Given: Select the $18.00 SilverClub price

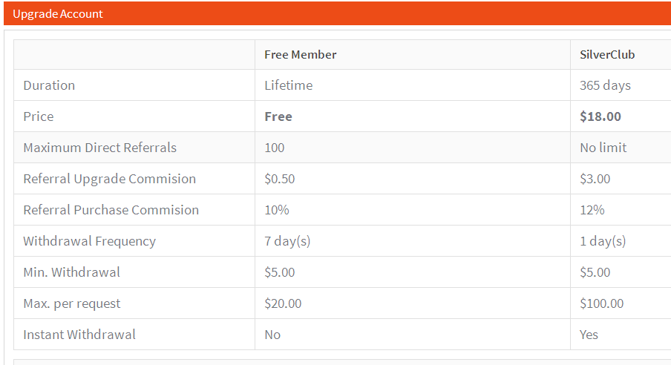Looking at the screenshot, I should pos(600,116).
